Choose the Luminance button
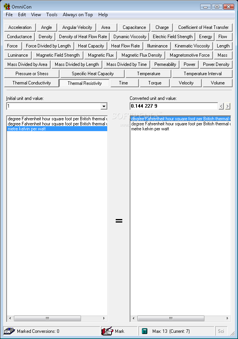The width and height of the screenshot is (238, 339). coord(18,56)
